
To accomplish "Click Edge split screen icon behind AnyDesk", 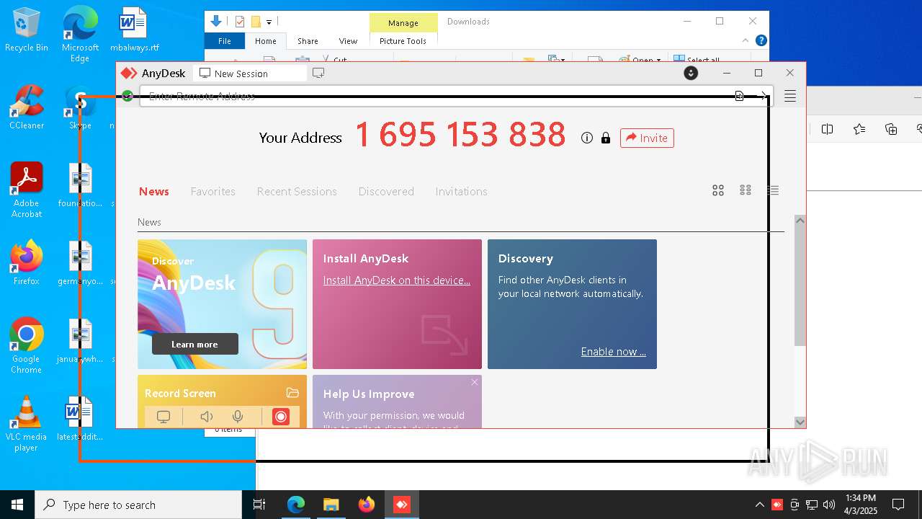I will (827, 129).
